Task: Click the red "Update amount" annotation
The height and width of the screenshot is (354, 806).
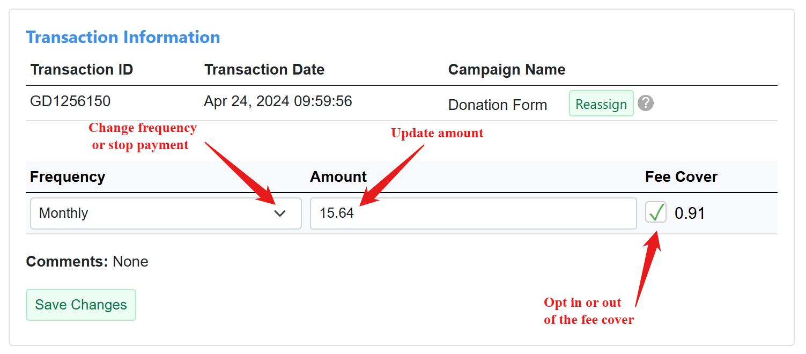Action: (437, 133)
